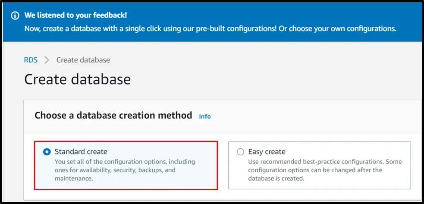The height and width of the screenshot is (204, 424).
Task: Click the Create database breadcrumb item
Action: [x=83, y=60]
